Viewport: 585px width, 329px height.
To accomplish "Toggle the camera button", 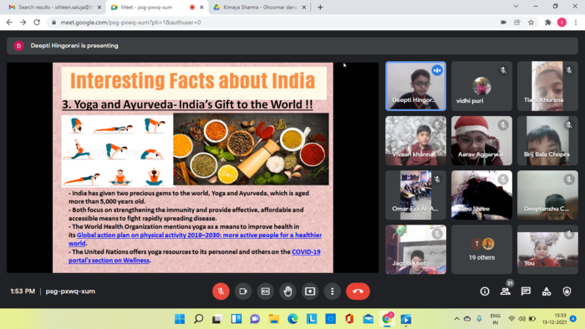I will coord(243,291).
